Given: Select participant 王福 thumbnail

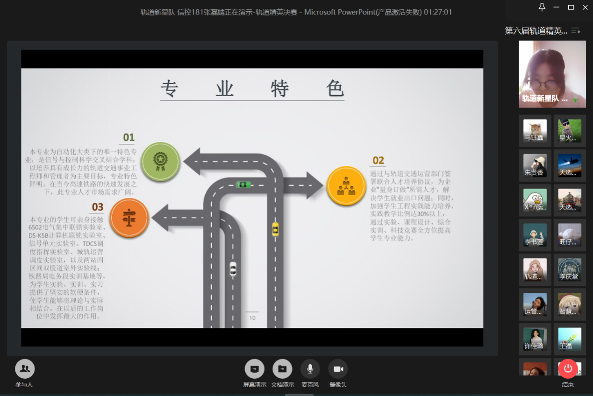Looking at the screenshot, I should [x=570, y=339].
